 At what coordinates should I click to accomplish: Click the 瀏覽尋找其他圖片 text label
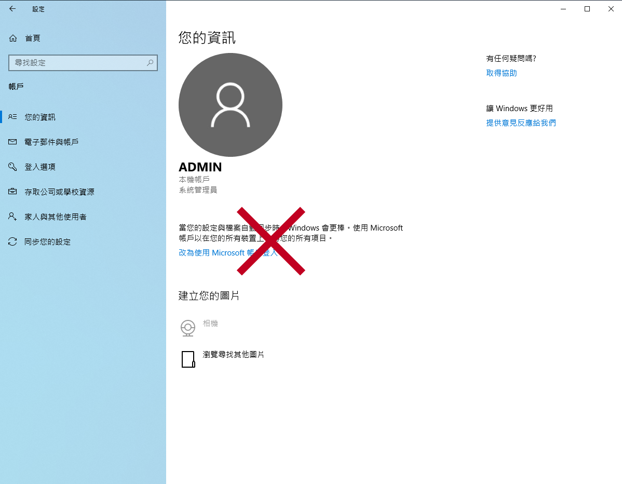pyautogui.click(x=233, y=355)
